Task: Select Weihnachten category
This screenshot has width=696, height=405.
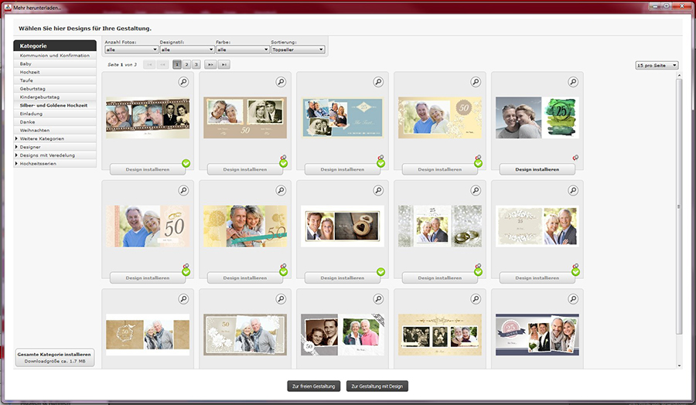Action: [55, 131]
